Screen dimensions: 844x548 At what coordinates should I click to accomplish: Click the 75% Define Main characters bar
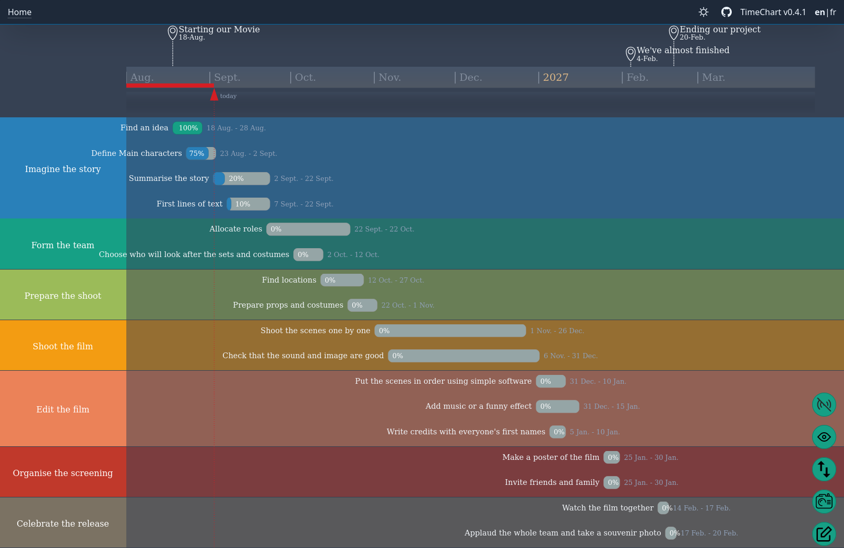[x=200, y=153]
